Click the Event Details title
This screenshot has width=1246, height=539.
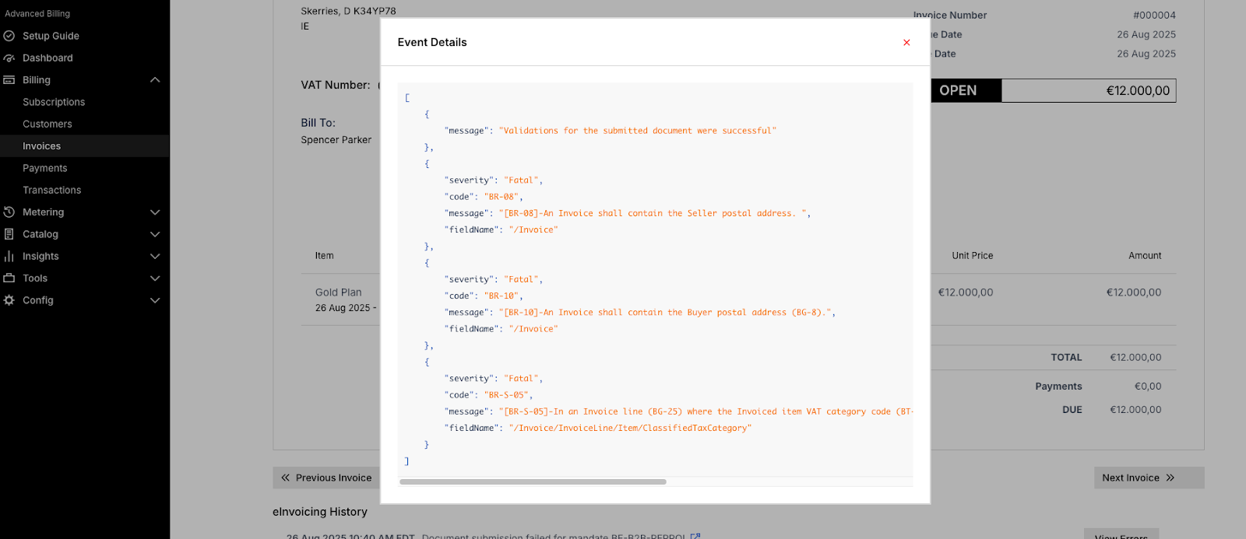click(x=432, y=42)
